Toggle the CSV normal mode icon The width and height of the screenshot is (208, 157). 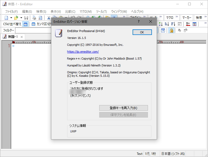[x=25, y=24]
